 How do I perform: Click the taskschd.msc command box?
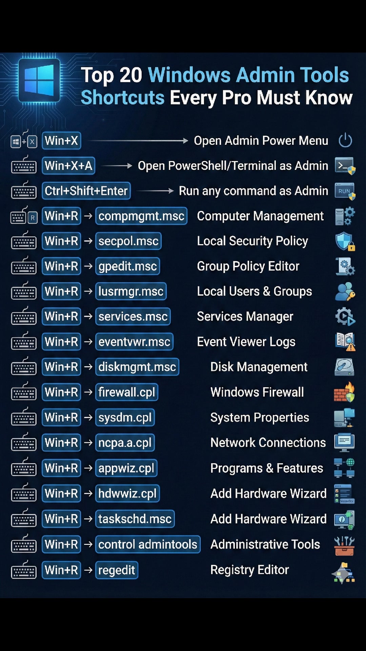coord(135,519)
